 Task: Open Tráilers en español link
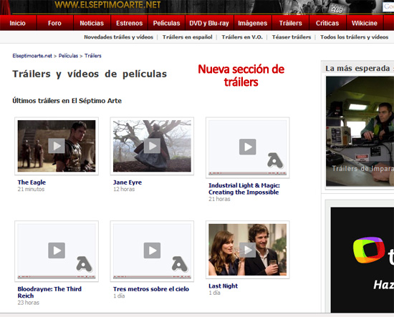(188, 37)
